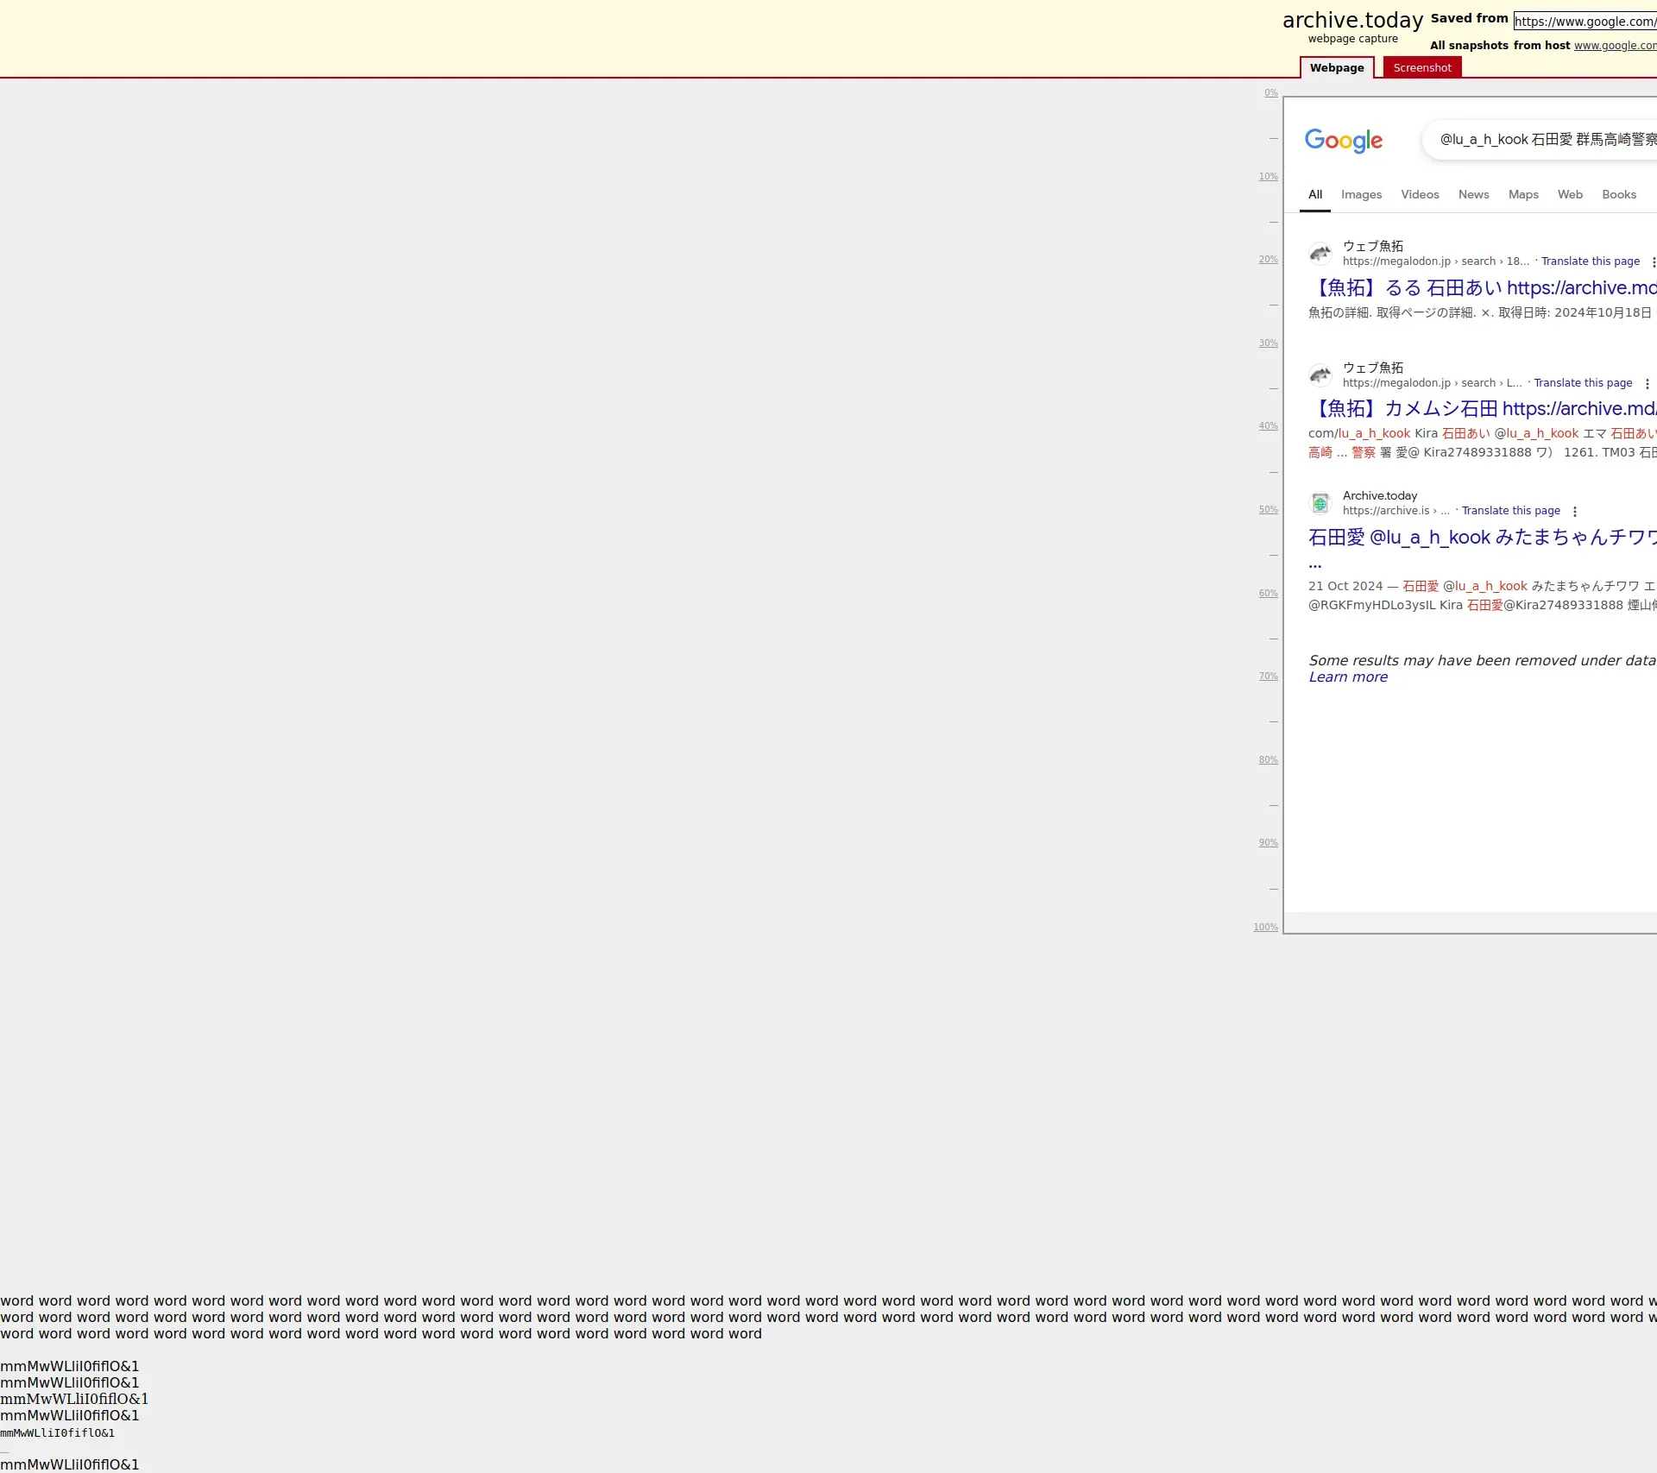
Task: Click Learn more link
Action: [1347, 677]
